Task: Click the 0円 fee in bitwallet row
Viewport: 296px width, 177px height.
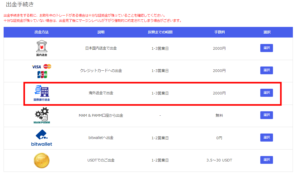Action: [x=219, y=138]
